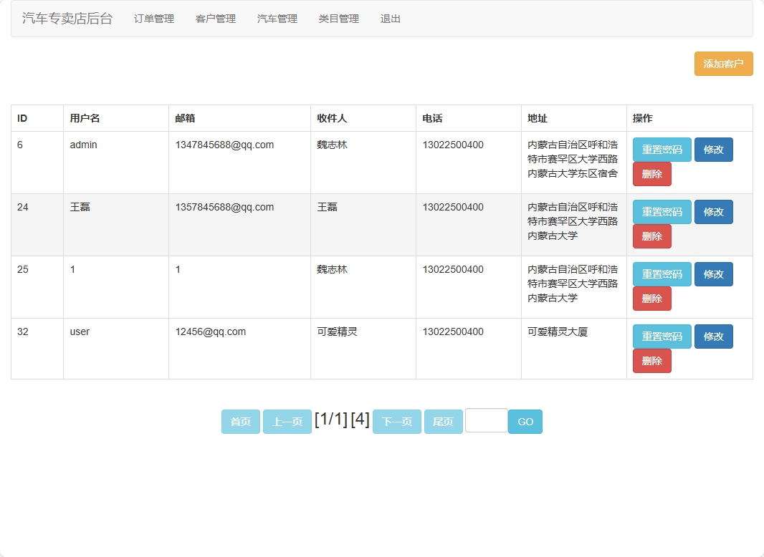The image size is (764, 557).
Task: Click 首页 to go to first page
Action: (x=240, y=422)
